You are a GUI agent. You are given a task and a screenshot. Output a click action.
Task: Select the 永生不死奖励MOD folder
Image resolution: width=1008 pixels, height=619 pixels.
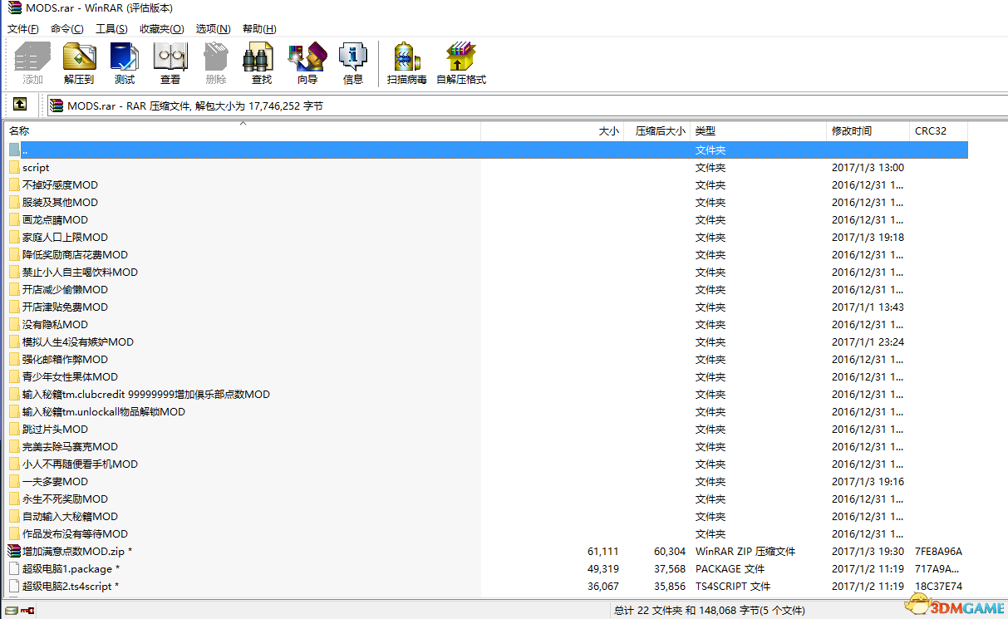[x=65, y=499]
